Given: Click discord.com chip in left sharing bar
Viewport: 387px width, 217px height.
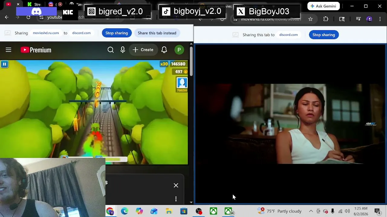Looking at the screenshot, I should click(x=81, y=33).
